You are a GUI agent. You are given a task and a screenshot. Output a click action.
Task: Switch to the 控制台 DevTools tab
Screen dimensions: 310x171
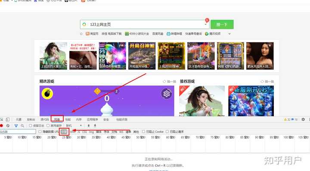31,120
